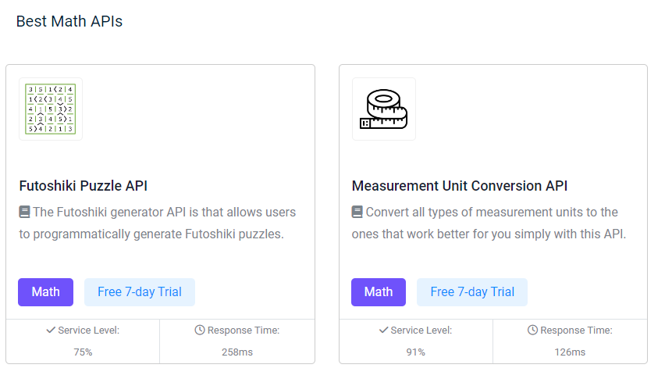Click the 91% service level value
The height and width of the screenshot is (386, 665).
[416, 352]
